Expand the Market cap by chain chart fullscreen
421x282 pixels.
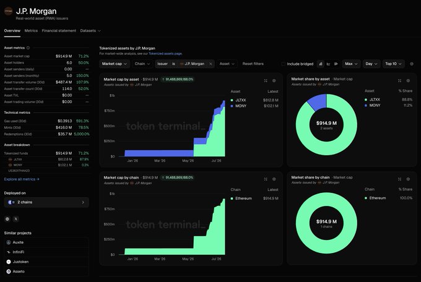tap(266, 179)
